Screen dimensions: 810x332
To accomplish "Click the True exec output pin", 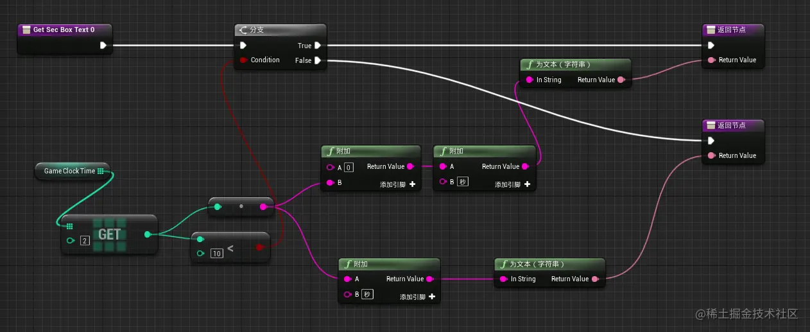I will coord(318,46).
